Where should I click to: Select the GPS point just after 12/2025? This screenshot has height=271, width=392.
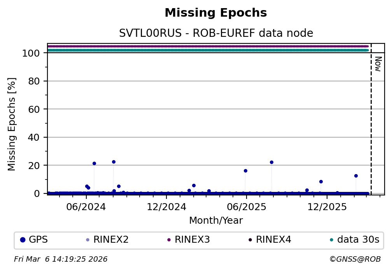coord(337,193)
